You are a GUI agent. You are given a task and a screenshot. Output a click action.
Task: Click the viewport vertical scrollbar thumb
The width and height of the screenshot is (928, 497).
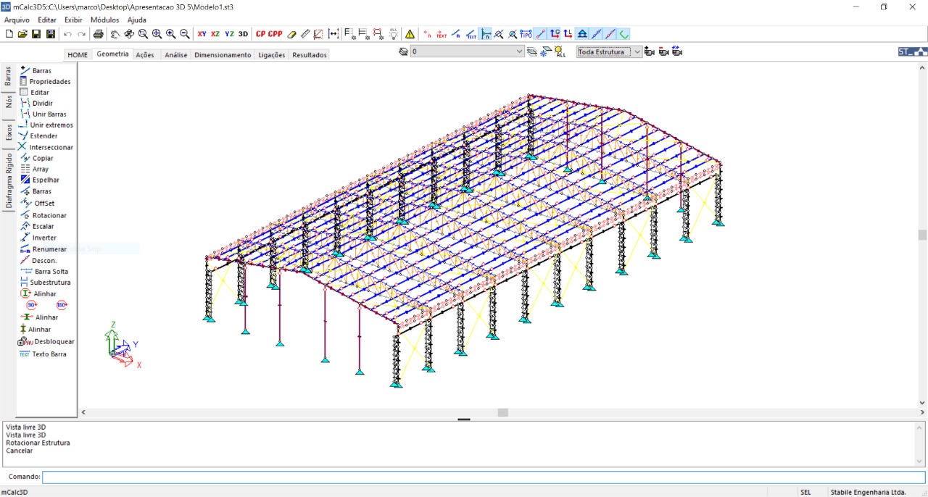coord(922,235)
